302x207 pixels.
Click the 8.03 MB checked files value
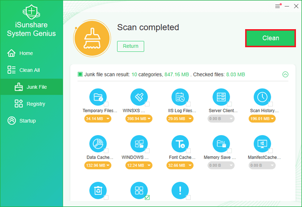tap(236, 74)
